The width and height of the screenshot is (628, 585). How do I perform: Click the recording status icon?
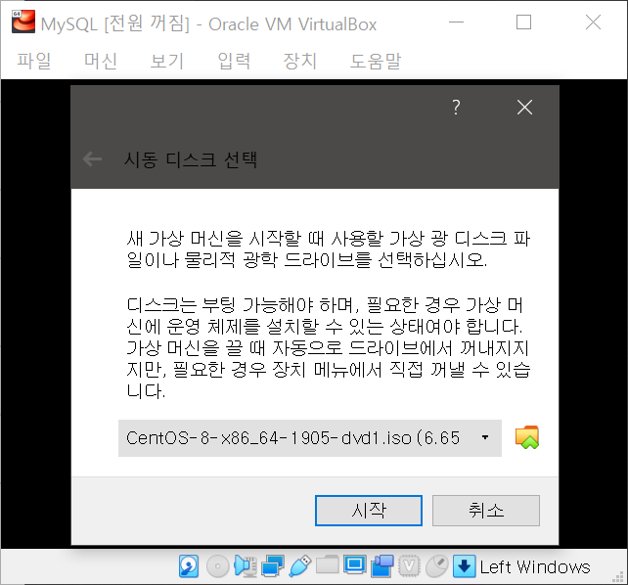(x=381, y=566)
